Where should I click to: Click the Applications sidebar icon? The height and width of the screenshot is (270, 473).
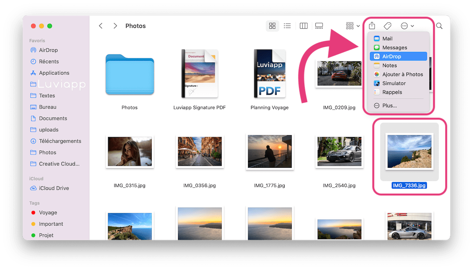[x=33, y=73]
